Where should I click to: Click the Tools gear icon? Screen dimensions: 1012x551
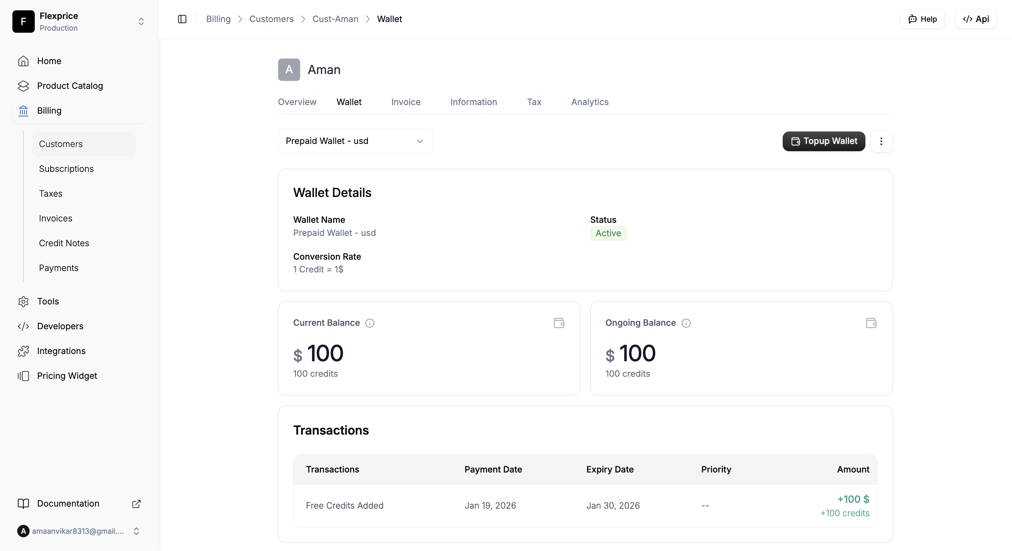[x=23, y=301]
